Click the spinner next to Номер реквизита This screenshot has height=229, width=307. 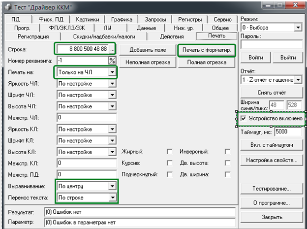click(x=112, y=61)
